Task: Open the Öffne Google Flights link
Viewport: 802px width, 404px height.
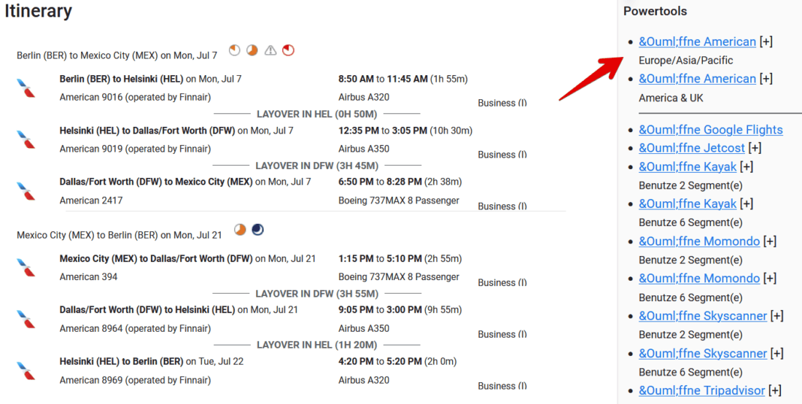Action: pos(710,130)
